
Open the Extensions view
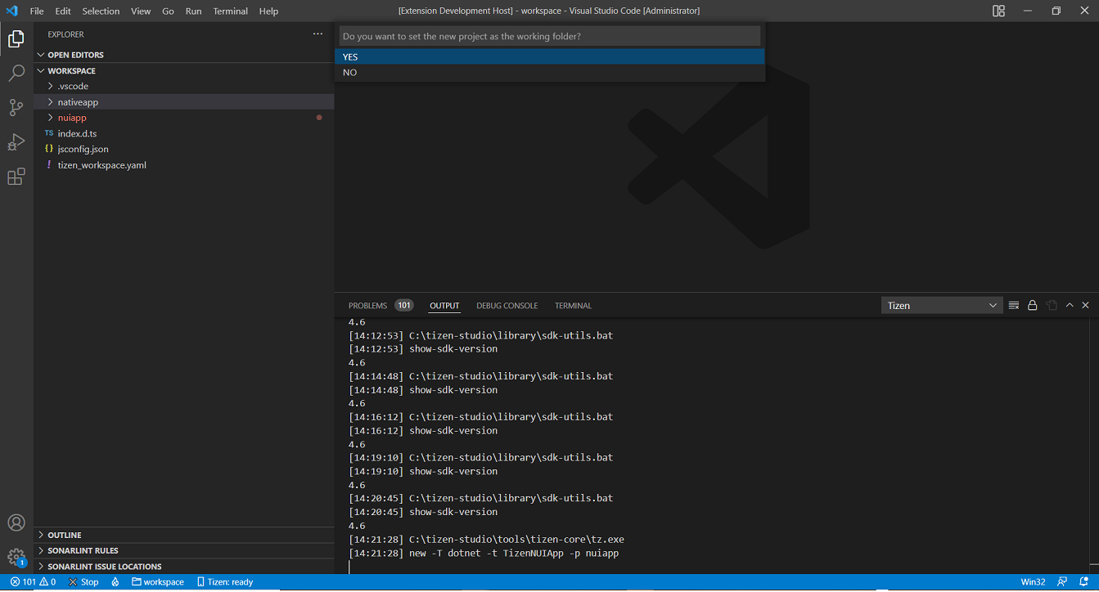pos(16,176)
